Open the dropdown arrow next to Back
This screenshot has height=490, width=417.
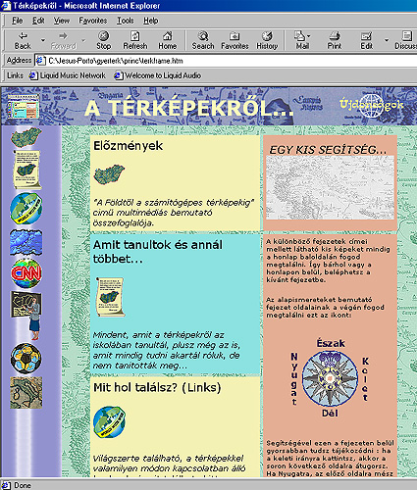coord(43,40)
